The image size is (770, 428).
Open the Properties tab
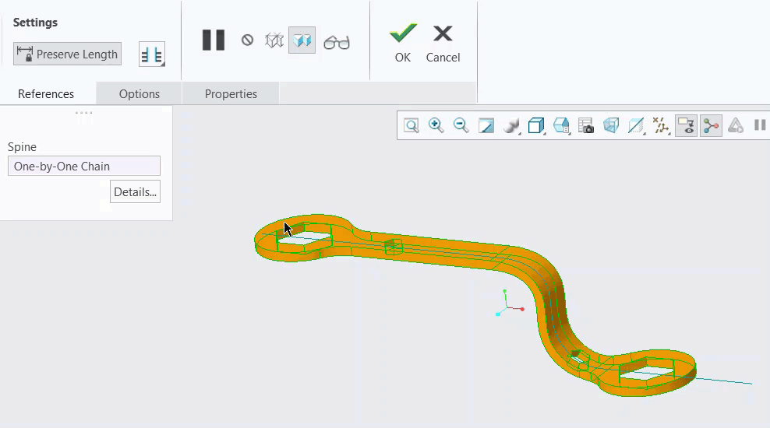tap(231, 94)
